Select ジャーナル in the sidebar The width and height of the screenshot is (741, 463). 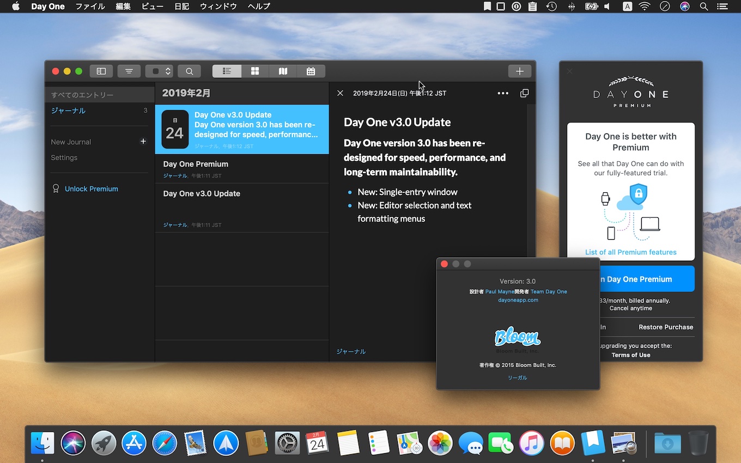tap(100, 111)
